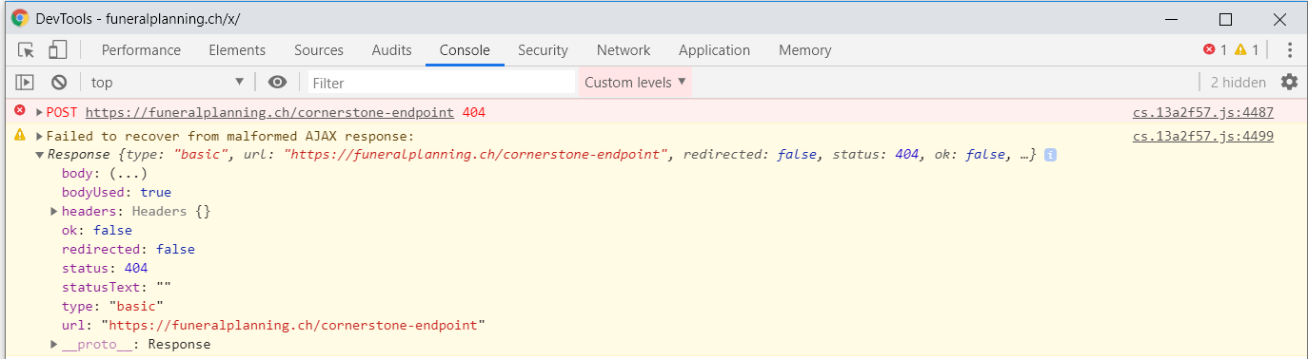Expand the POST error message arrow
Viewport: 1308px width, 359px height.
click(x=39, y=112)
